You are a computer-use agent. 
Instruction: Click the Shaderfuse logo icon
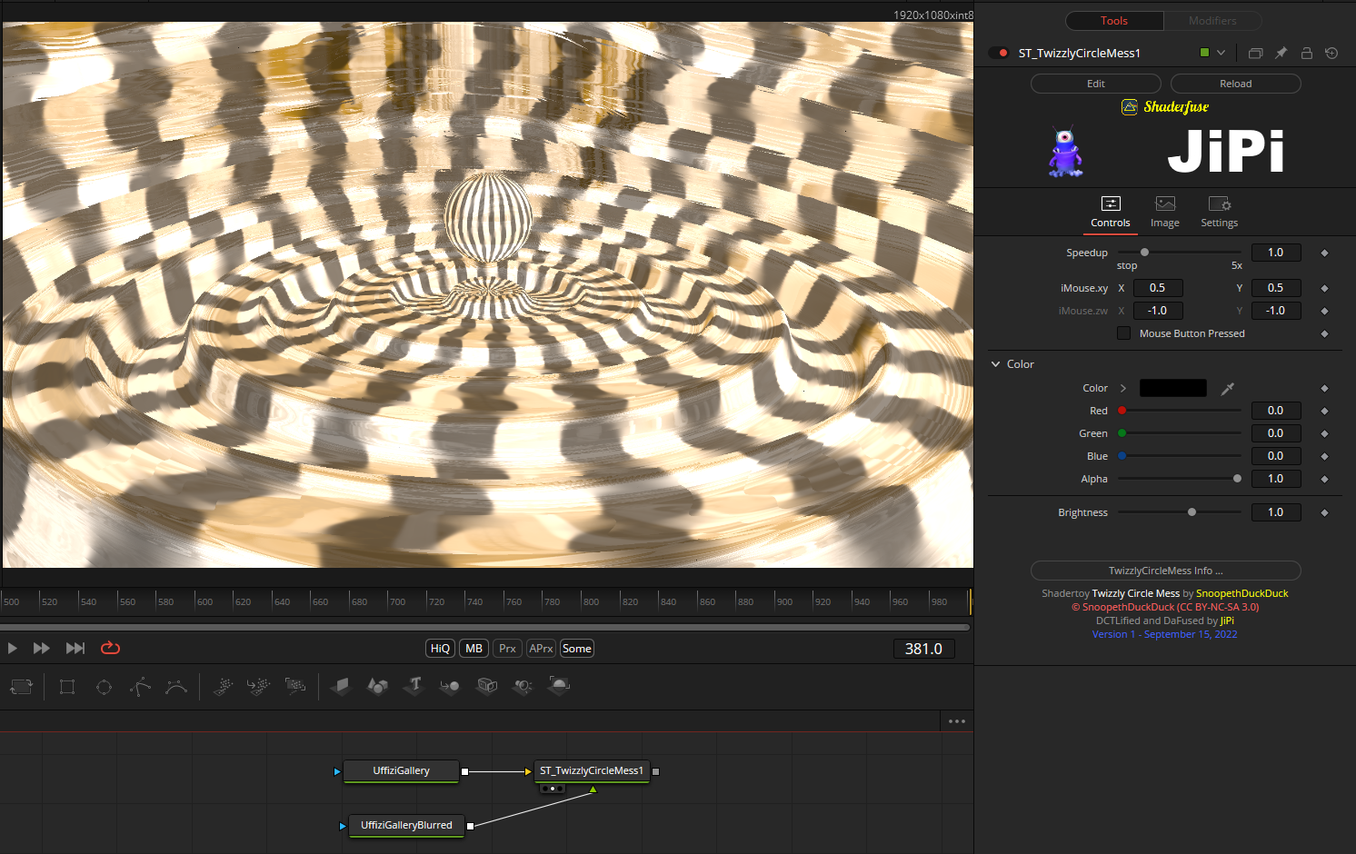(x=1130, y=106)
